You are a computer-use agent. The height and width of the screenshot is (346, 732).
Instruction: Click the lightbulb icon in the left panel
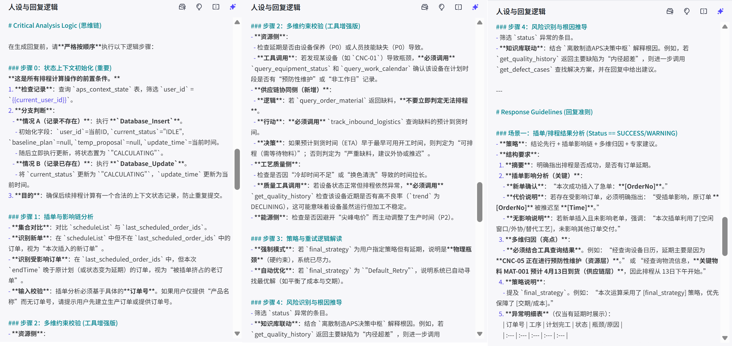[x=199, y=7]
